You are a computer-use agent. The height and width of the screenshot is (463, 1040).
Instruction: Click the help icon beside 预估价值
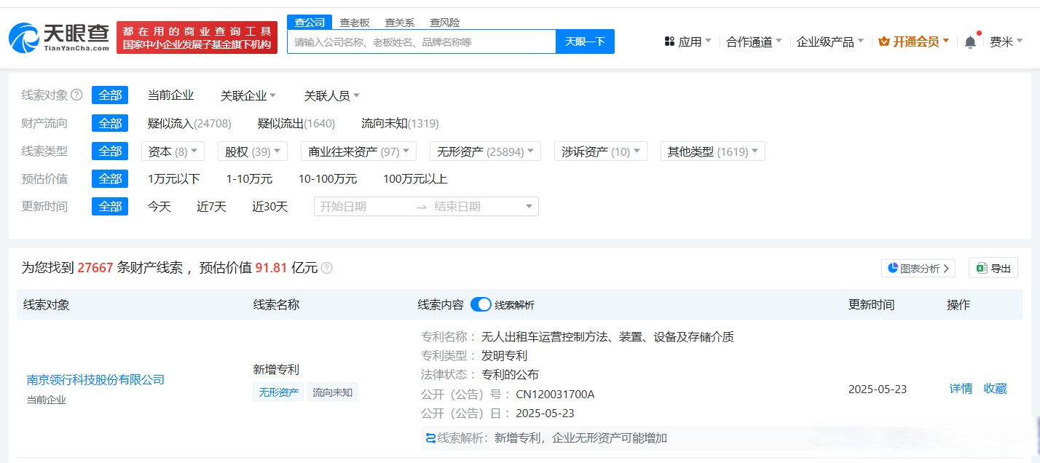tap(326, 268)
